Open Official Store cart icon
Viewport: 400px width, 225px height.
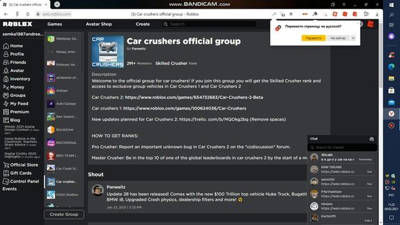6,165
